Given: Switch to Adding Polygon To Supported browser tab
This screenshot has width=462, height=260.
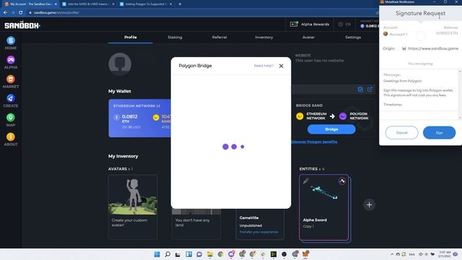Looking at the screenshot, I should 146,4.
